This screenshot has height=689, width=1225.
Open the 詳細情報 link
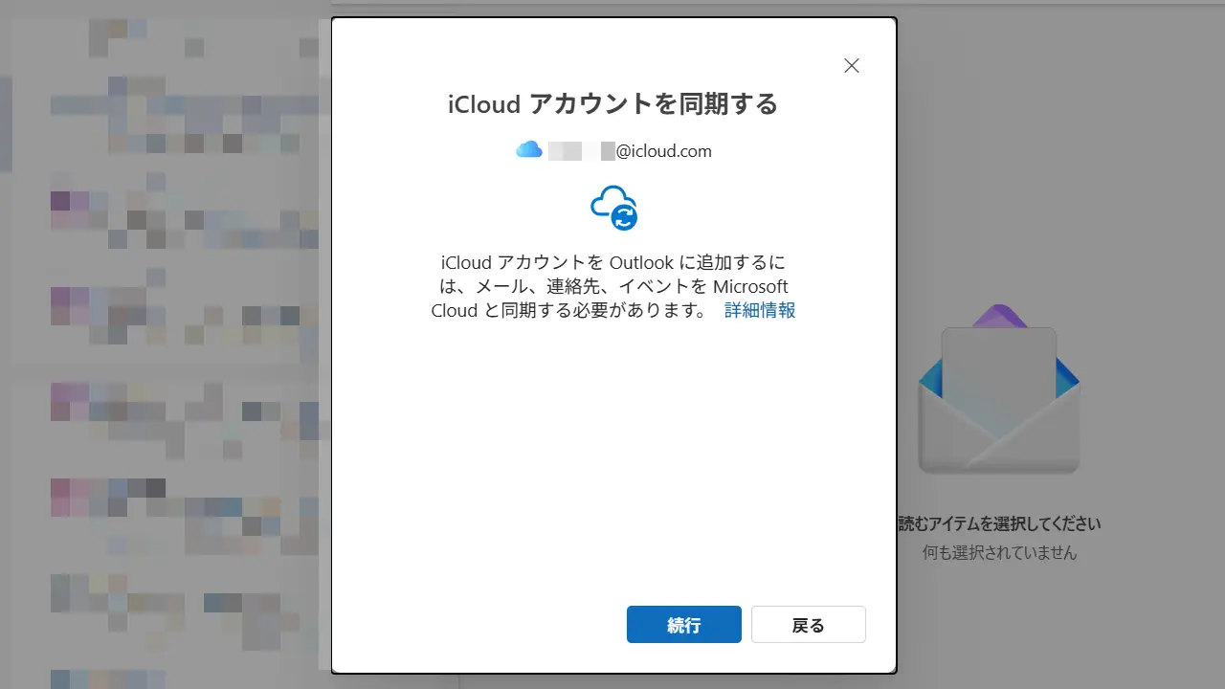click(x=760, y=310)
